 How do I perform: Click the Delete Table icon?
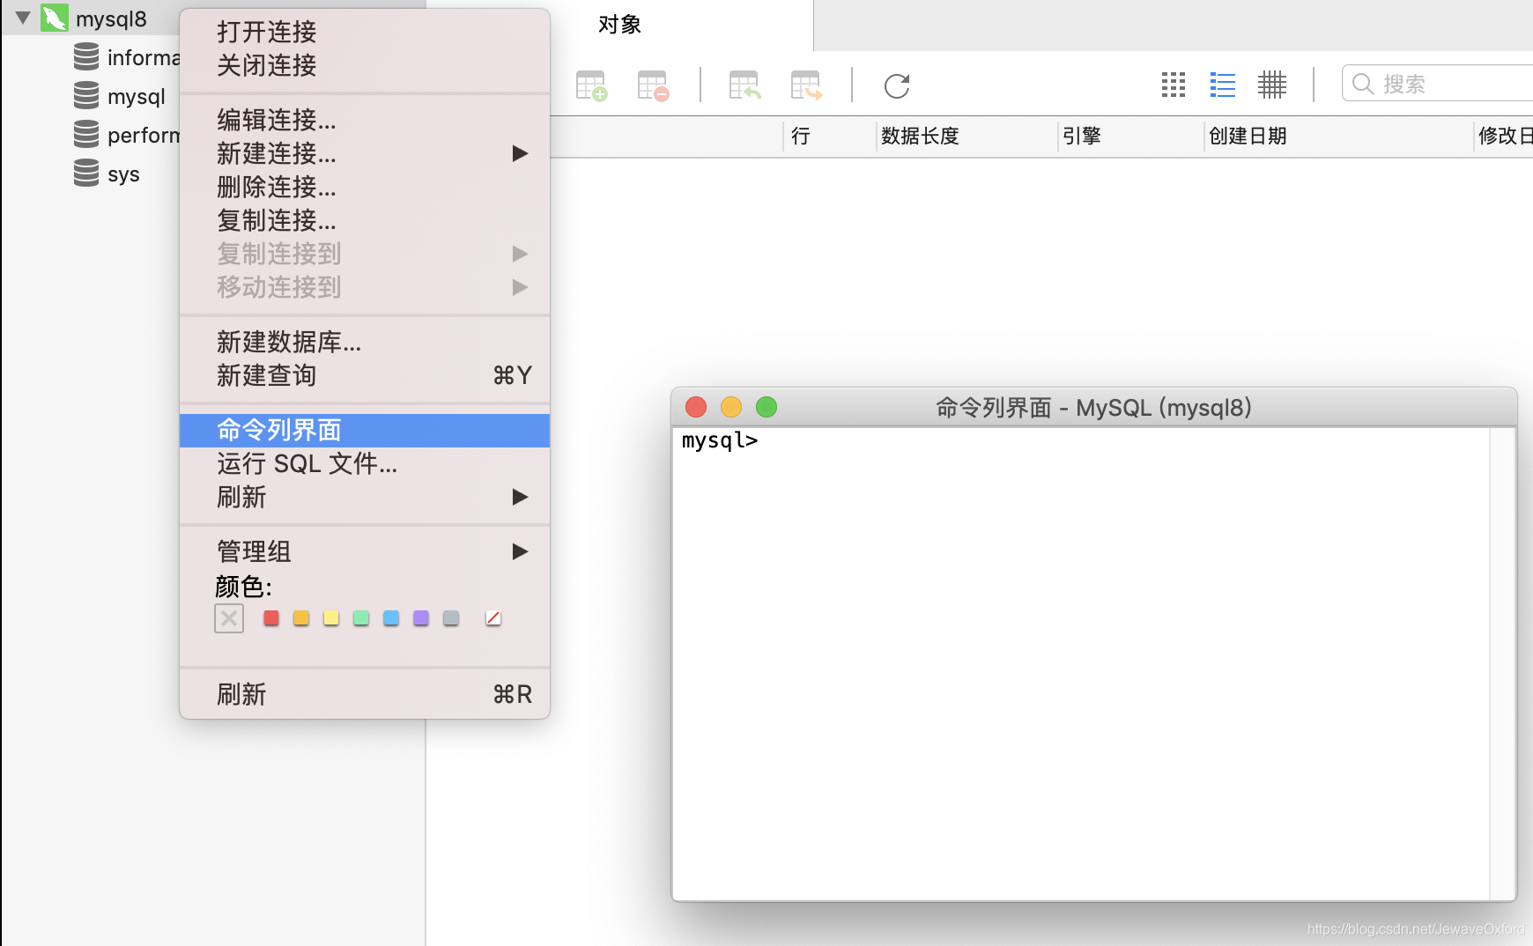[x=652, y=85]
